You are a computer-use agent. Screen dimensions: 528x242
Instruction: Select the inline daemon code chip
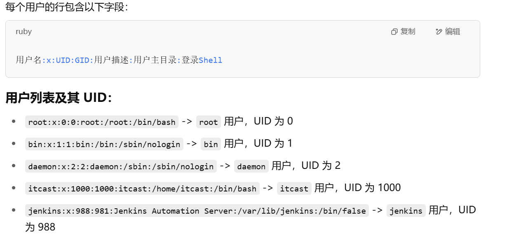251,166
